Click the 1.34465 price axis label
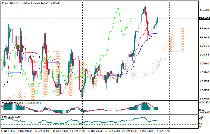The image size is (210, 134). click(x=204, y=55)
